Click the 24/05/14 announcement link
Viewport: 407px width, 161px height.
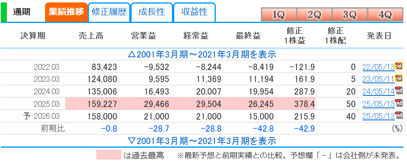pos(378,92)
